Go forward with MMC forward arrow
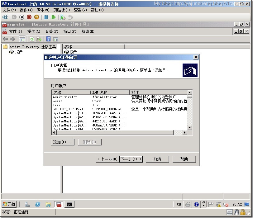 (12, 39)
